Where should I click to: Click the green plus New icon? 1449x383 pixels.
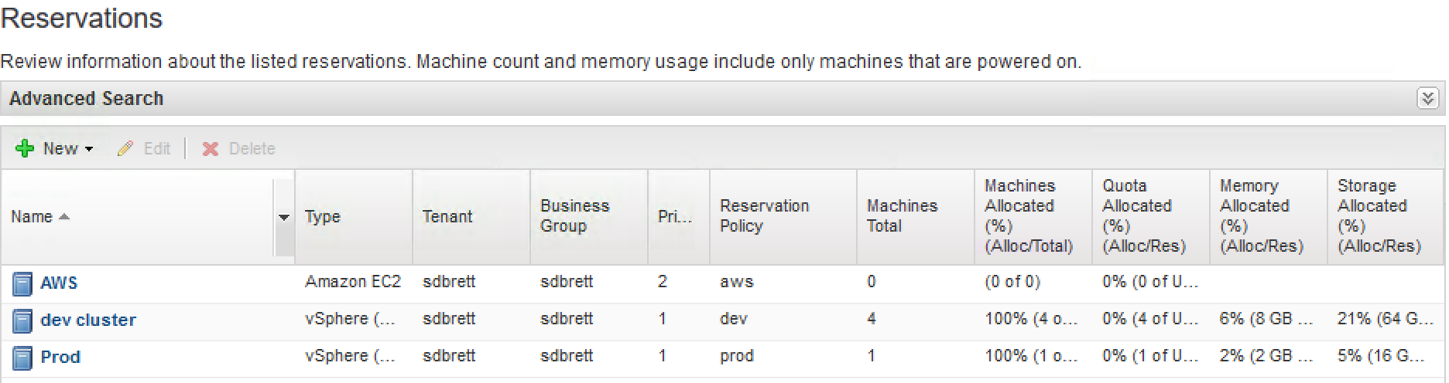(25, 148)
